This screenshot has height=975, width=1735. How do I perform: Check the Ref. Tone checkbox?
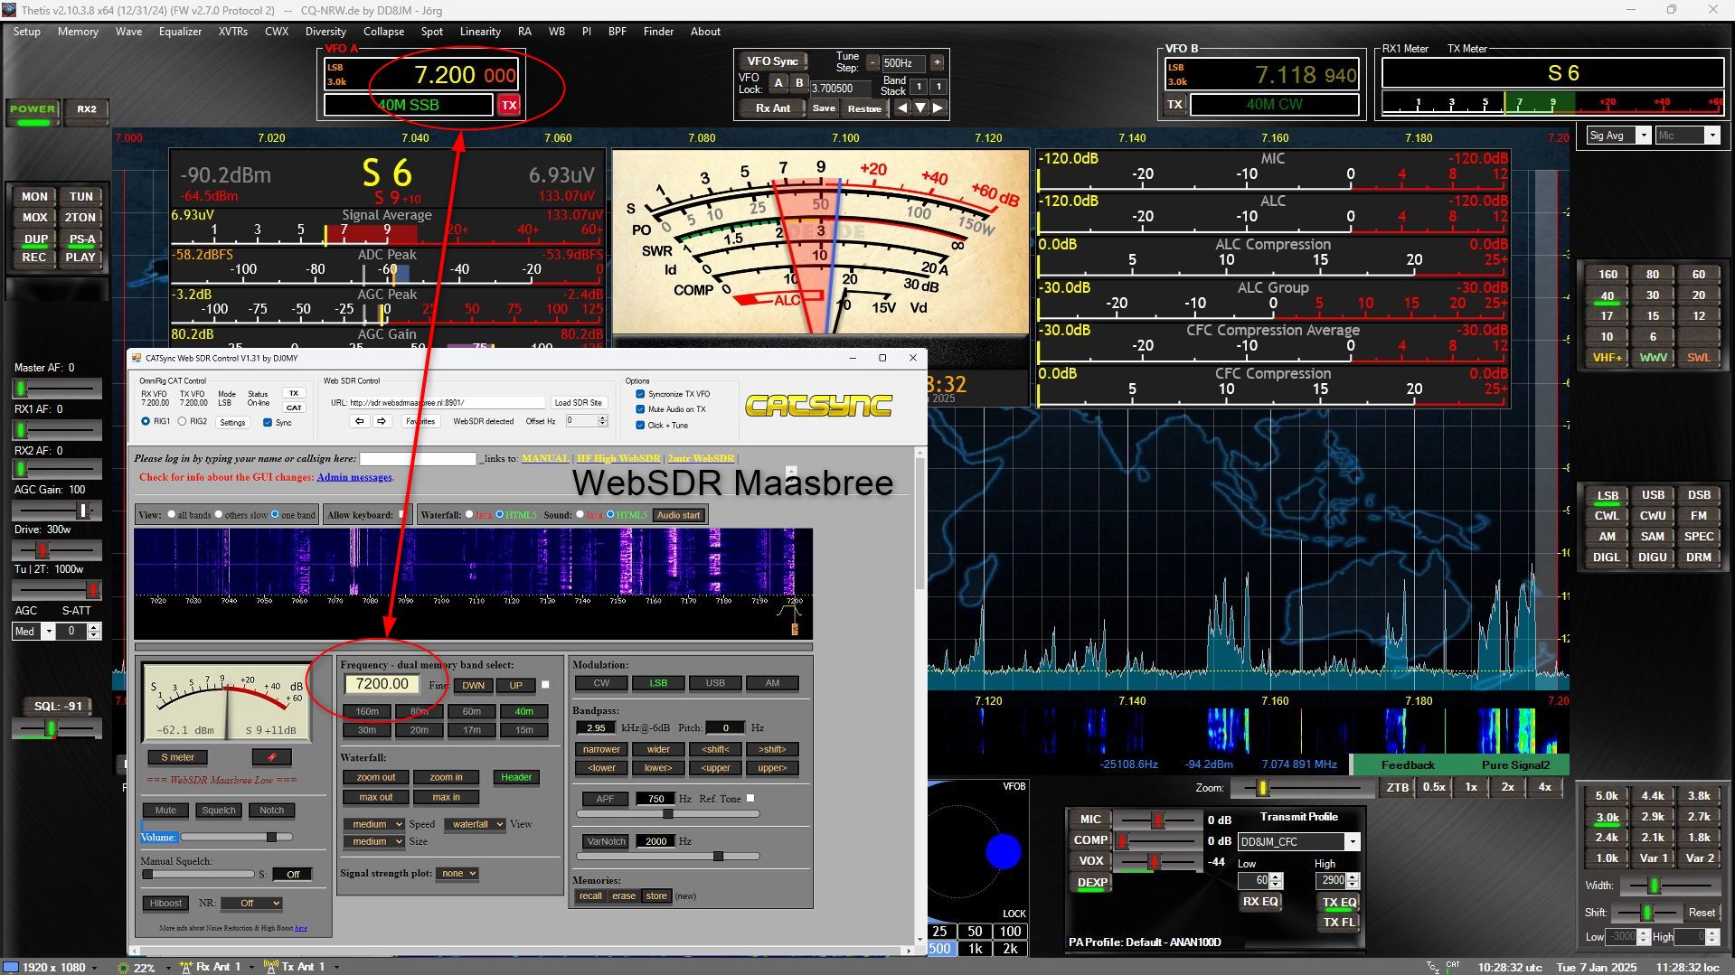tap(750, 798)
